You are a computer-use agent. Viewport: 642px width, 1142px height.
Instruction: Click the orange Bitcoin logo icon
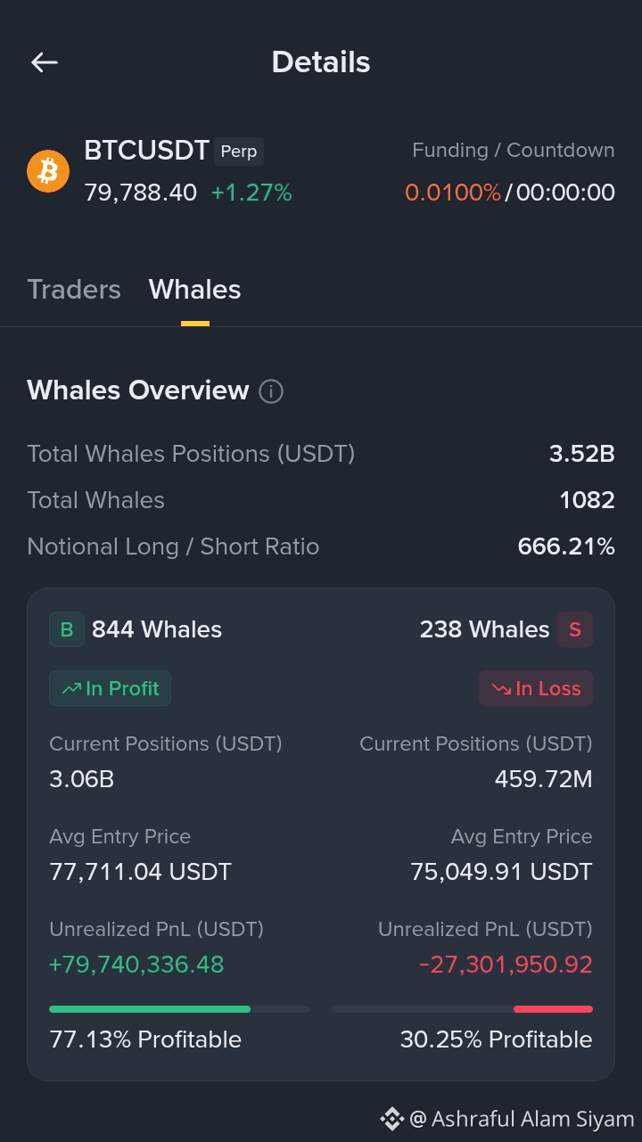pyautogui.click(x=48, y=170)
